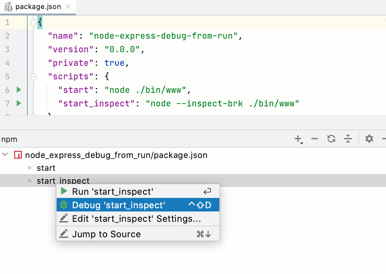Click the "private" key text
This screenshot has width=386, height=274.
click(71, 63)
